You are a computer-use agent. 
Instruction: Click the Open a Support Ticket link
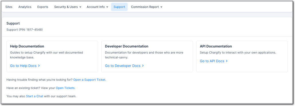(90, 79)
